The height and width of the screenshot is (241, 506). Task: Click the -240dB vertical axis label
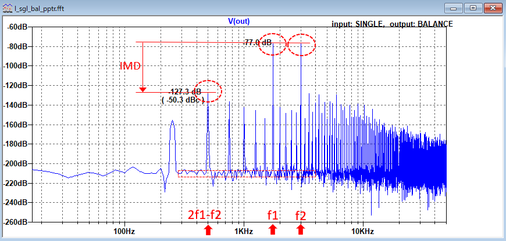coord(15,203)
